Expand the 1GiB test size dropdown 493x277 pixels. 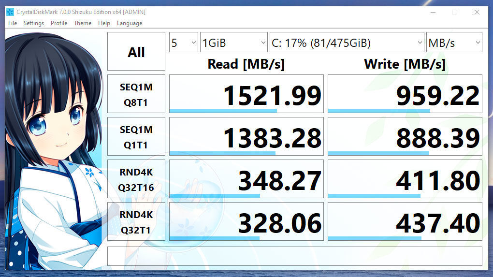point(234,42)
